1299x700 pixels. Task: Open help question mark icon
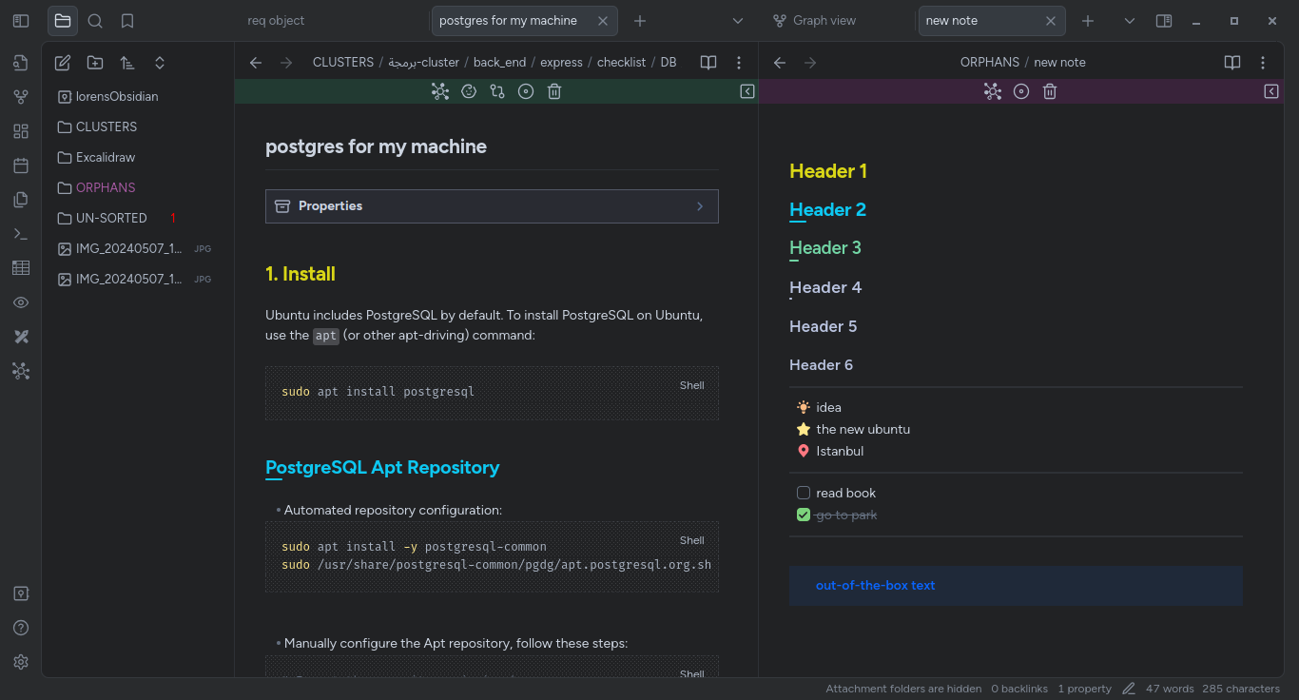pyautogui.click(x=21, y=628)
